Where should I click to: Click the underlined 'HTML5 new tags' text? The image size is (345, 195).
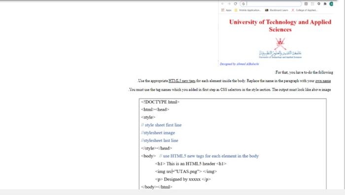pyautogui.click(x=182, y=81)
